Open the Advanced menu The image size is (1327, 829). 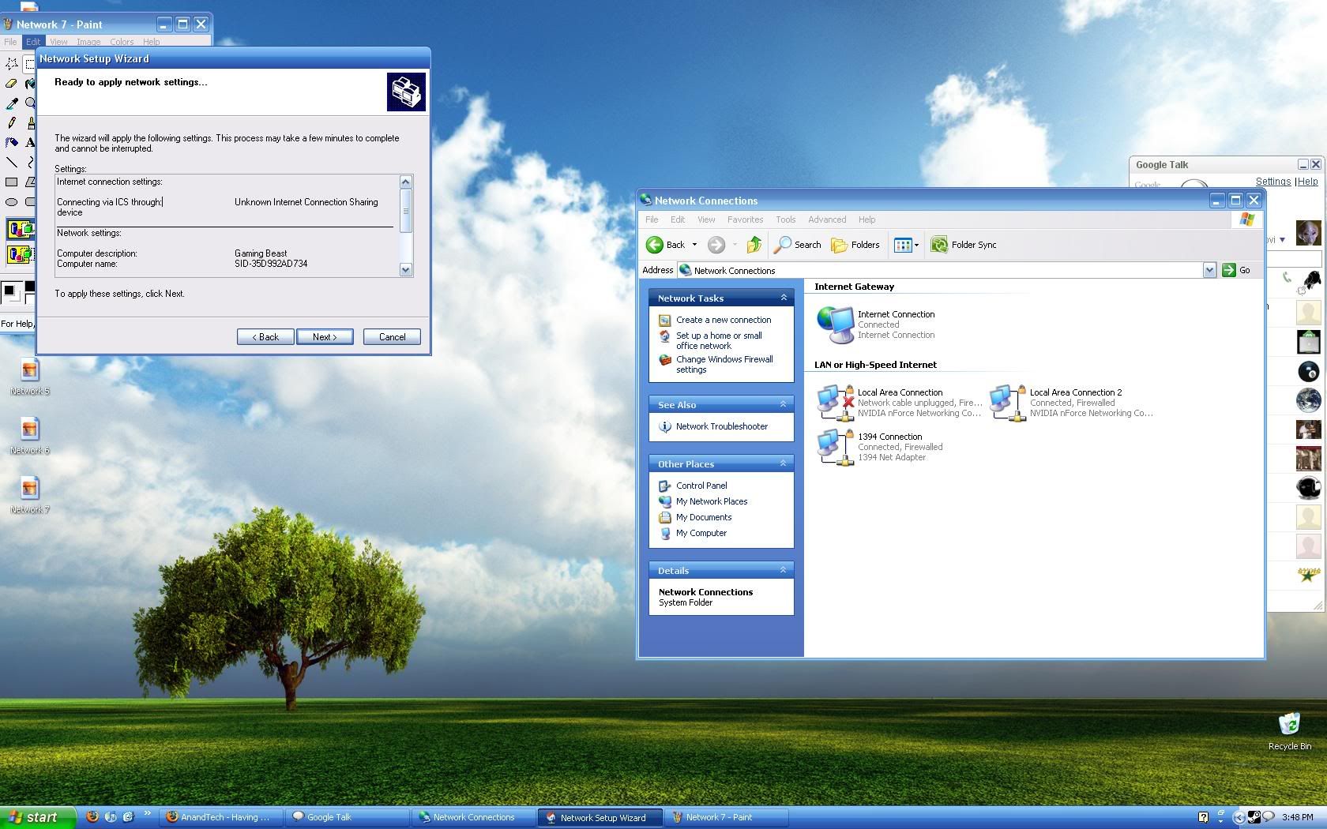click(826, 219)
